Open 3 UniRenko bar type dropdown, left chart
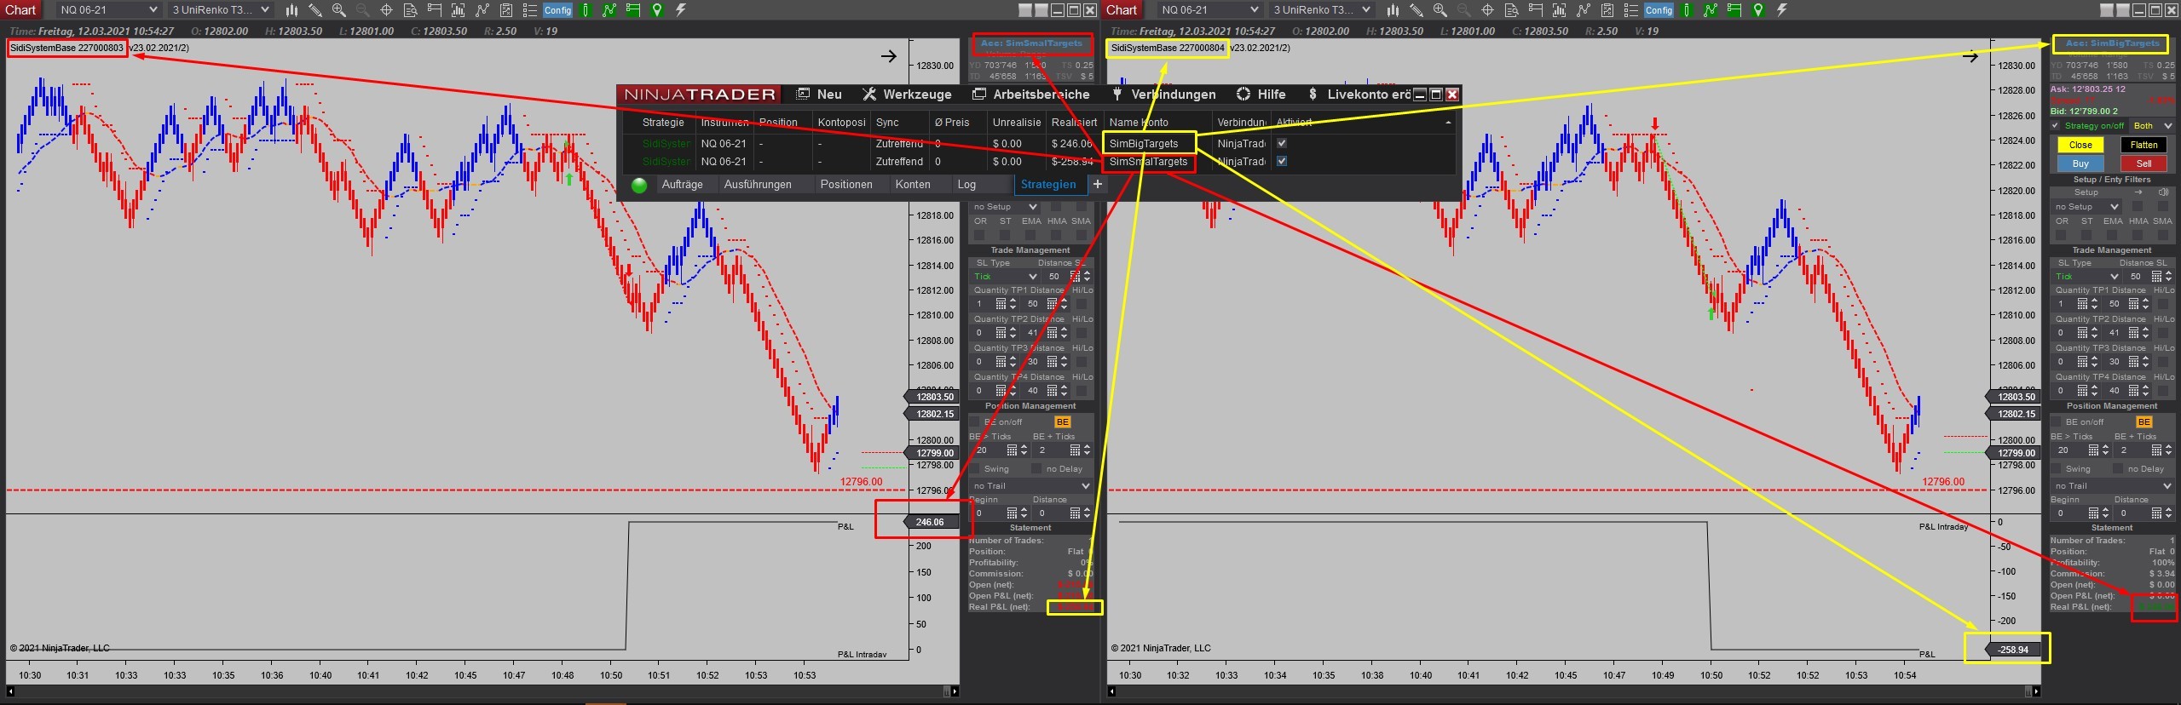This screenshot has height=705, width=2181. 220,10
